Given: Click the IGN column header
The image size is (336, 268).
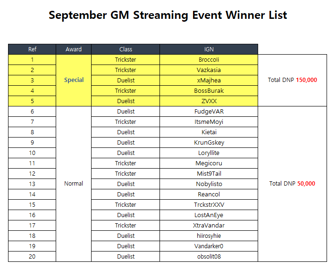Looking at the screenshot, I should tap(209, 49).
